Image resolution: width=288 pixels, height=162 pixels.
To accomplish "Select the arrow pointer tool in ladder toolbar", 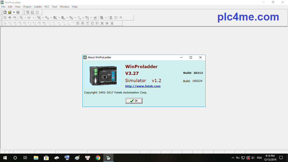I will [x=5, y=23].
